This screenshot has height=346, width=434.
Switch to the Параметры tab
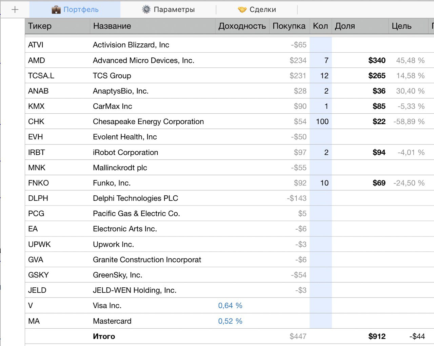pyautogui.click(x=168, y=9)
